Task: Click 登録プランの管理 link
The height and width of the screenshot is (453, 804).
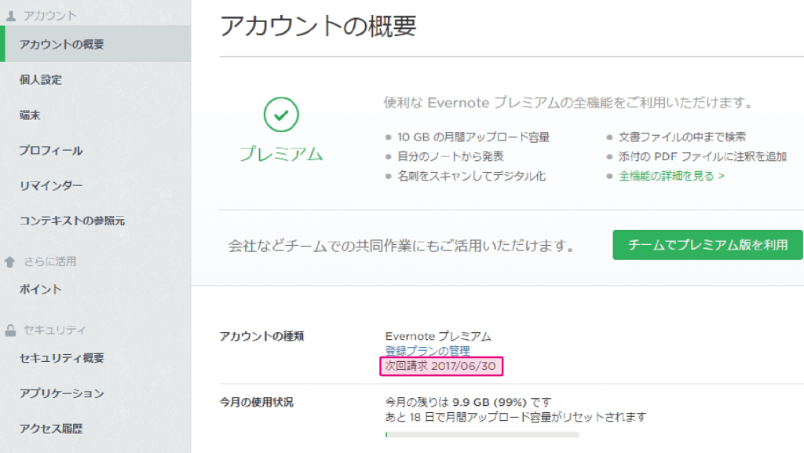Action: click(428, 351)
